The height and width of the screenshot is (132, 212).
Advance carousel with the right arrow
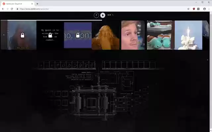point(206,35)
